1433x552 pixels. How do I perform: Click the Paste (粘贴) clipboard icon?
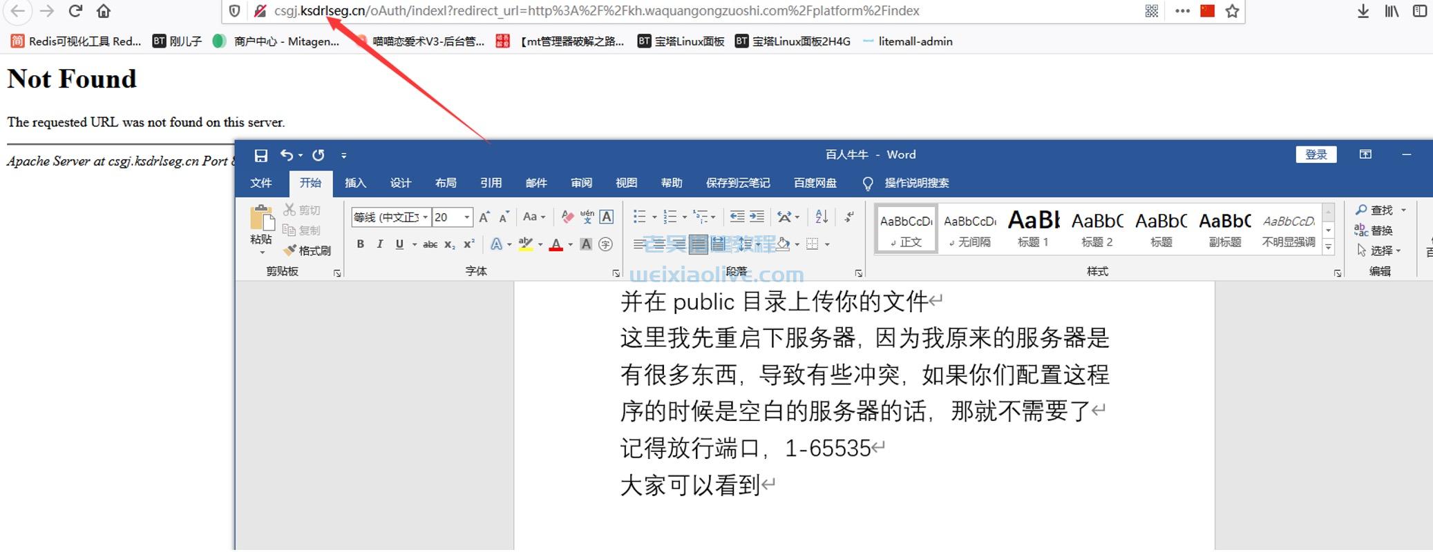pyautogui.click(x=261, y=218)
